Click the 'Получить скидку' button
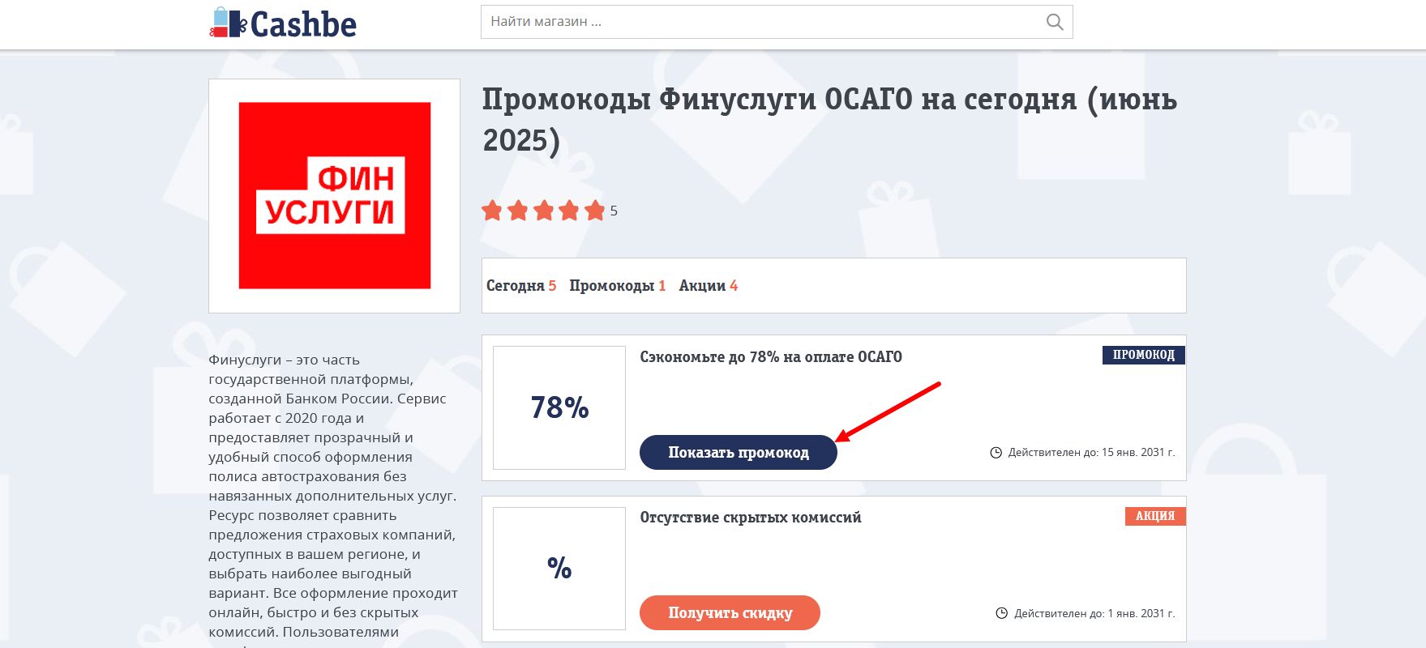Screen dimensions: 1426x648 pos(730,612)
